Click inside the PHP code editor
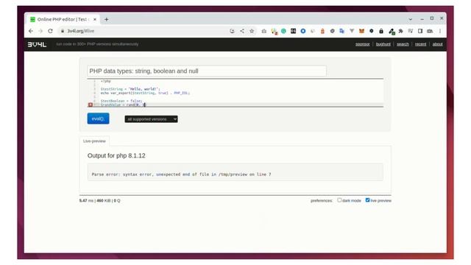Viewport: 471px width, 265px height. click(235, 93)
